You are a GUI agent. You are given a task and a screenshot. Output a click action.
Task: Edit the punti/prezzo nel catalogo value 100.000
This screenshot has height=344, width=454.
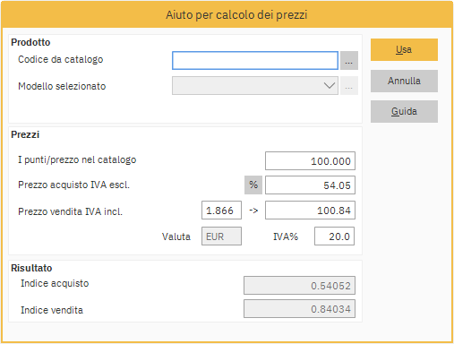pyautogui.click(x=310, y=161)
